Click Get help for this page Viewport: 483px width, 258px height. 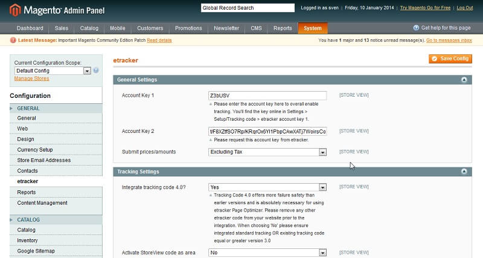(446, 28)
